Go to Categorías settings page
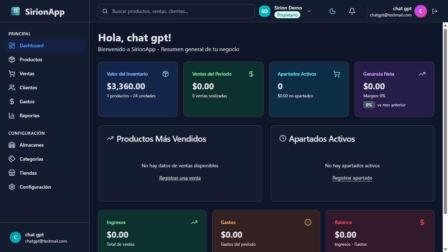The width and height of the screenshot is (448, 252). pyautogui.click(x=44, y=159)
